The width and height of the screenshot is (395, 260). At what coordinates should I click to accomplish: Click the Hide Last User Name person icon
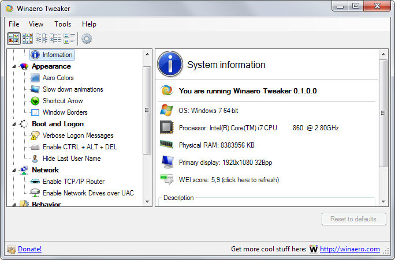(35, 159)
